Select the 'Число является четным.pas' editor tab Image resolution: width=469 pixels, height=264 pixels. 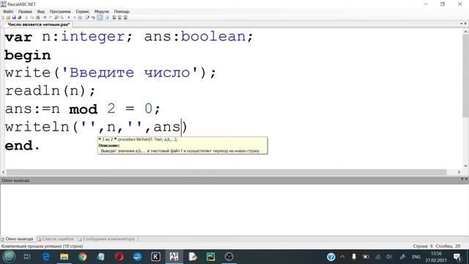click(x=38, y=24)
